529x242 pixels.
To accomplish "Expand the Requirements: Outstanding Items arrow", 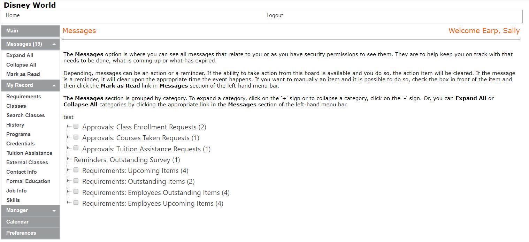I will (68, 181).
